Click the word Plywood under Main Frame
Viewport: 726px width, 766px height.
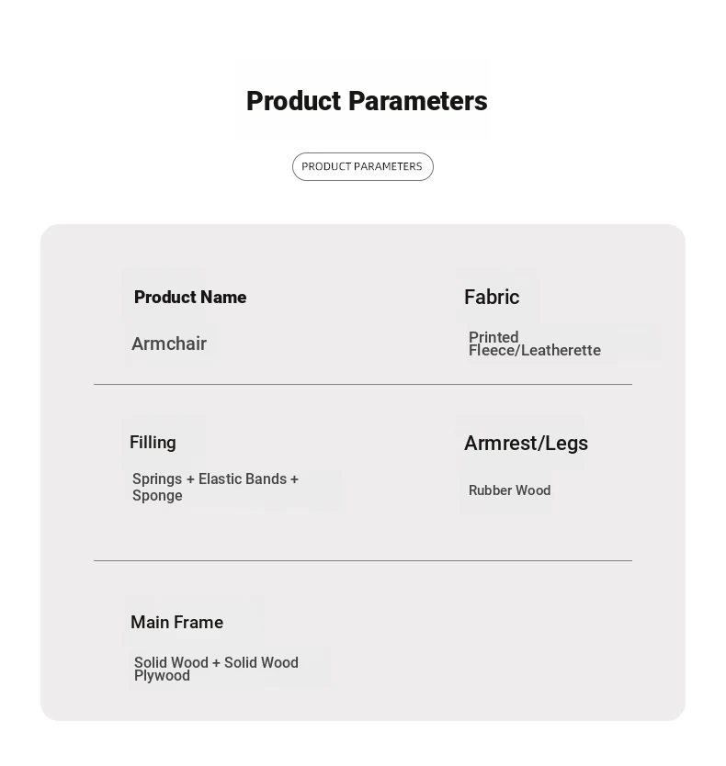162,676
